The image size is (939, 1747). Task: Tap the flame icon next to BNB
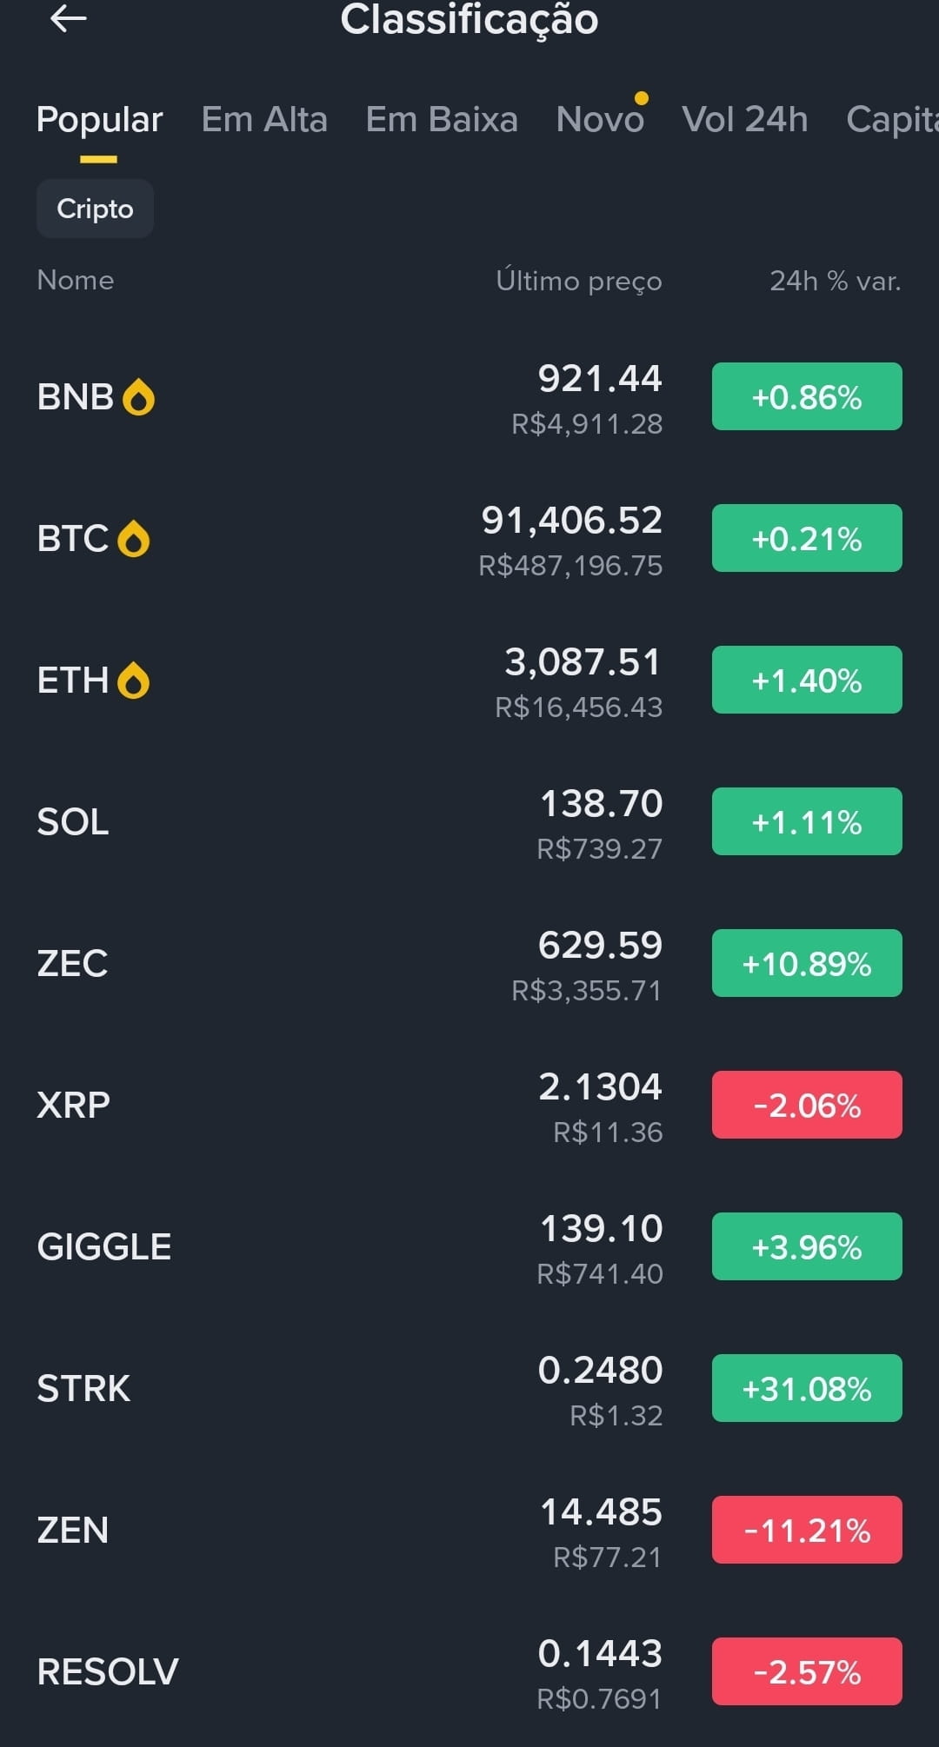pos(138,398)
